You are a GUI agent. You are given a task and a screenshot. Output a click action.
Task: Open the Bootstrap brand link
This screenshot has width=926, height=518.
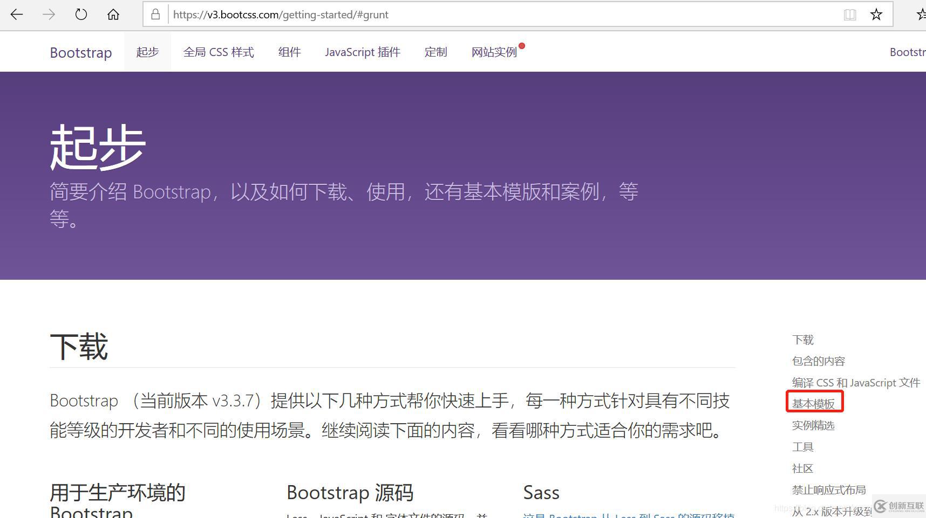pyautogui.click(x=81, y=52)
